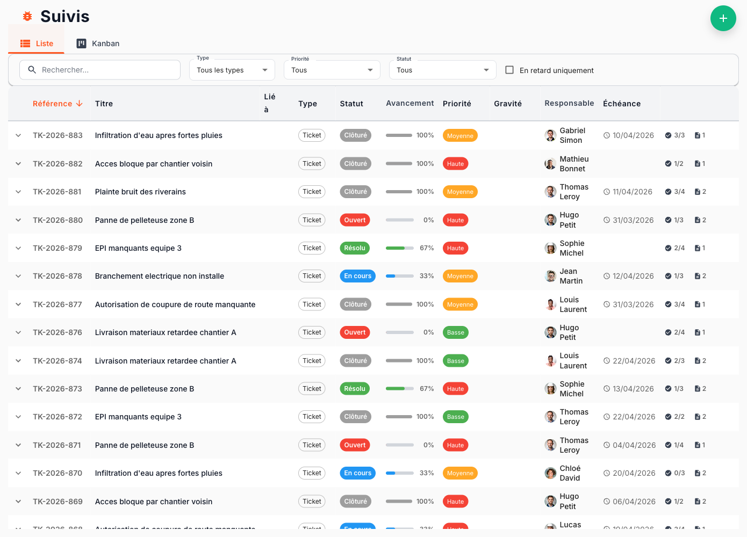Click the search magnifier icon
Viewport: 747px width, 537px height.
(32, 70)
